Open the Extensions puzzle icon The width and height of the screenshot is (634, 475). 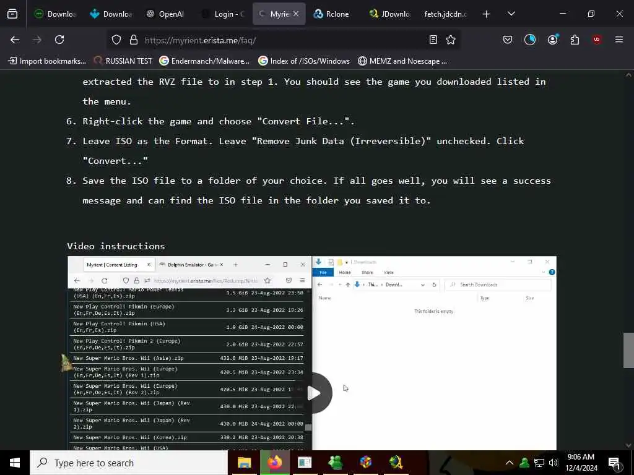point(575,40)
